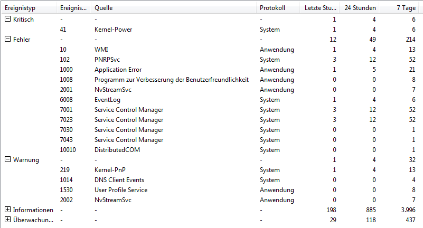Select the User Profile Service row
The height and width of the screenshot is (228, 423).
[121, 189]
